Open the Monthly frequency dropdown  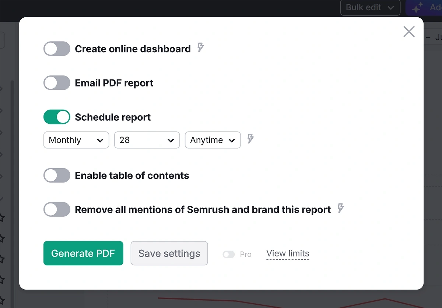tap(76, 140)
